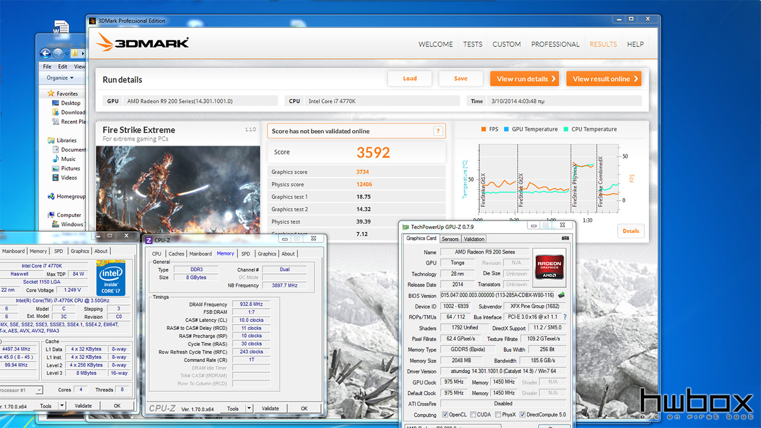Click the Explorer forward arrow button
This screenshot has height=428, width=761.
pos(58,53)
